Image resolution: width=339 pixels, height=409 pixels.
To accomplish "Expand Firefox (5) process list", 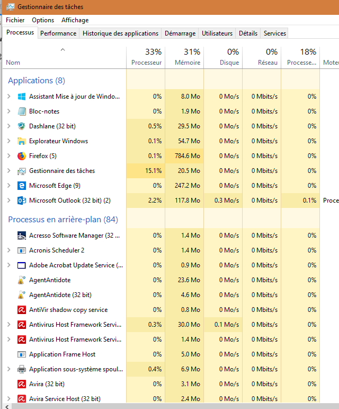I will click(9, 156).
